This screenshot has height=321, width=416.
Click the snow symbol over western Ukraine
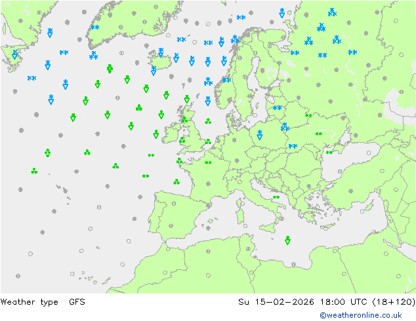click(x=293, y=146)
